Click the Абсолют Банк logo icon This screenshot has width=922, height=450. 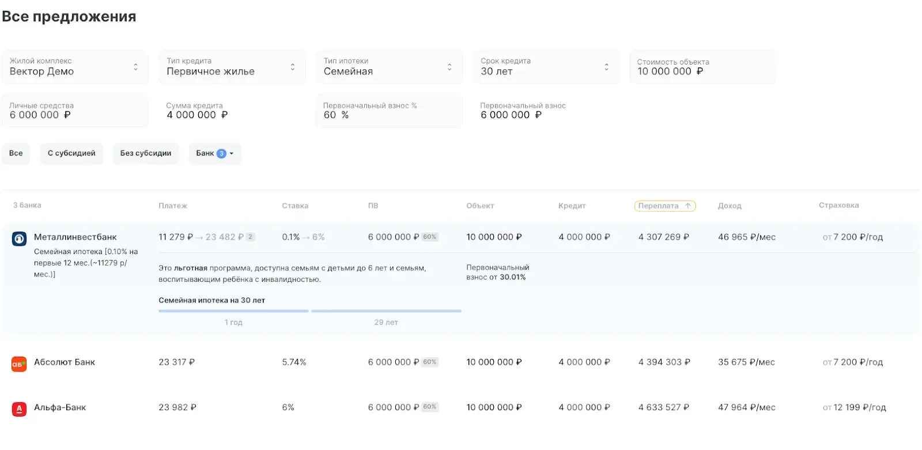pos(19,364)
